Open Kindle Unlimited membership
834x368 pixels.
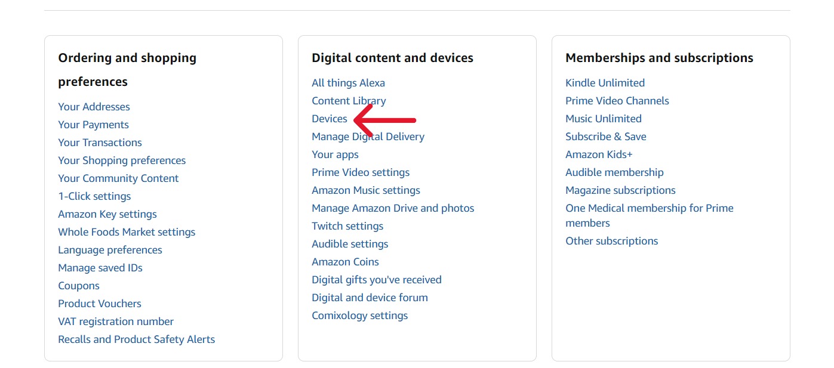pyautogui.click(x=605, y=83)
